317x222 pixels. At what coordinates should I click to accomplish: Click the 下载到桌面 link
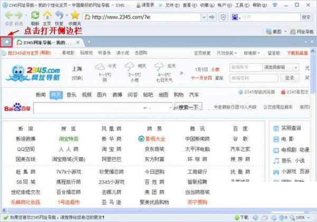click(x=297, y=53)
